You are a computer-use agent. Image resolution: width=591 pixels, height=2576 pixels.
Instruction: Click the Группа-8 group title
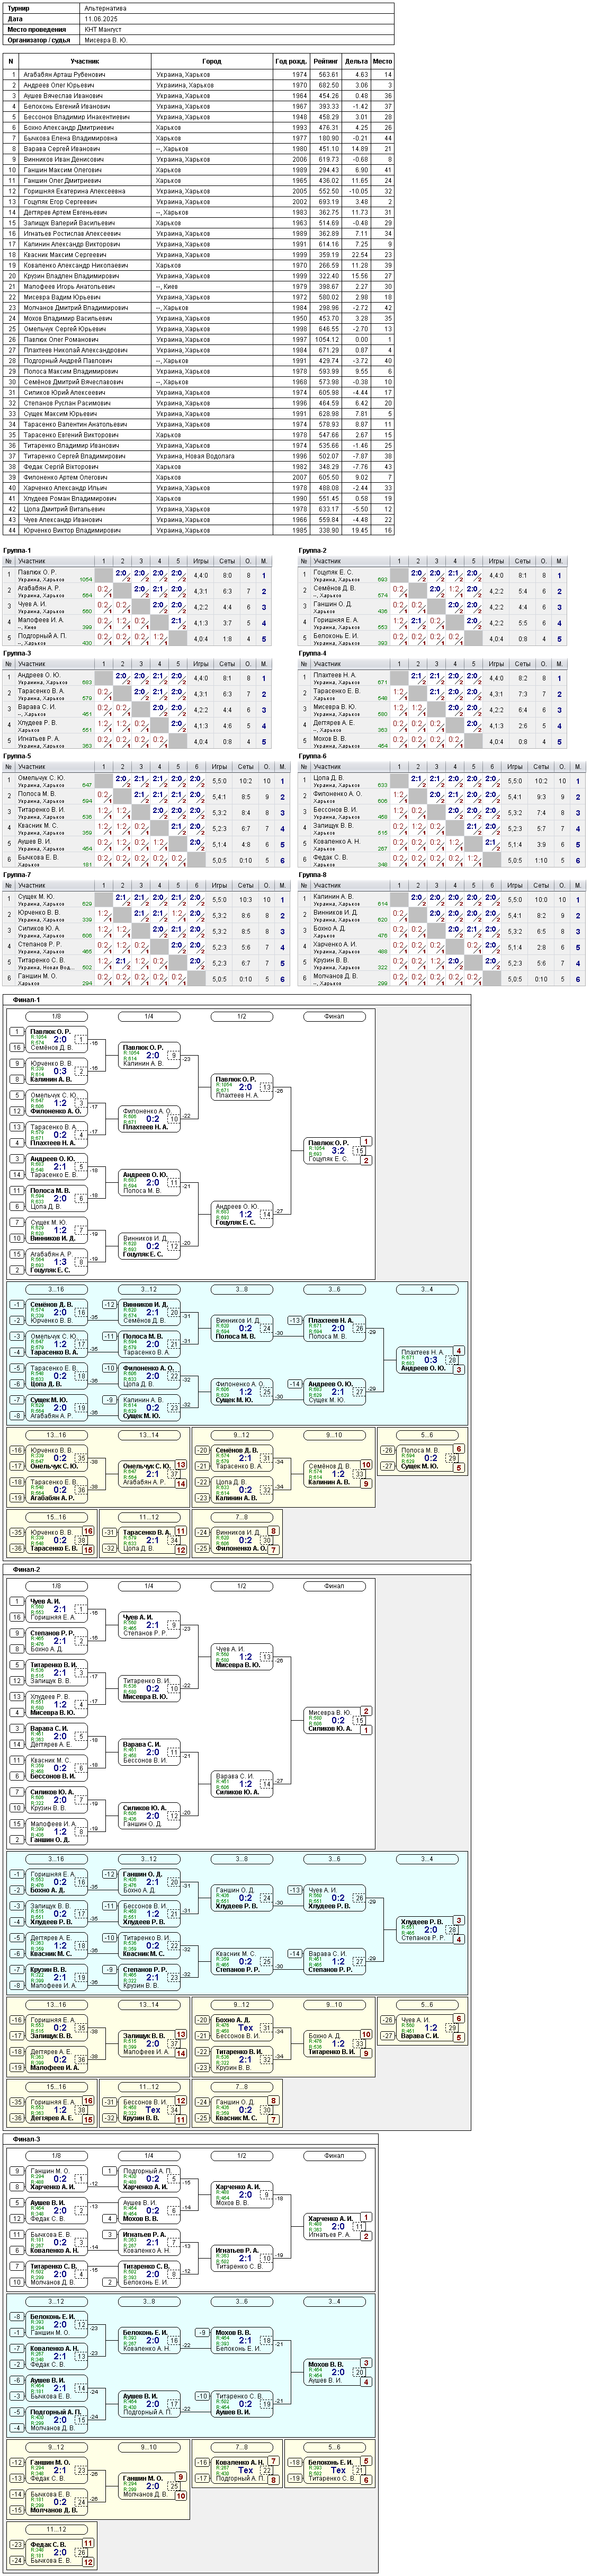click(x=313, y=874)
